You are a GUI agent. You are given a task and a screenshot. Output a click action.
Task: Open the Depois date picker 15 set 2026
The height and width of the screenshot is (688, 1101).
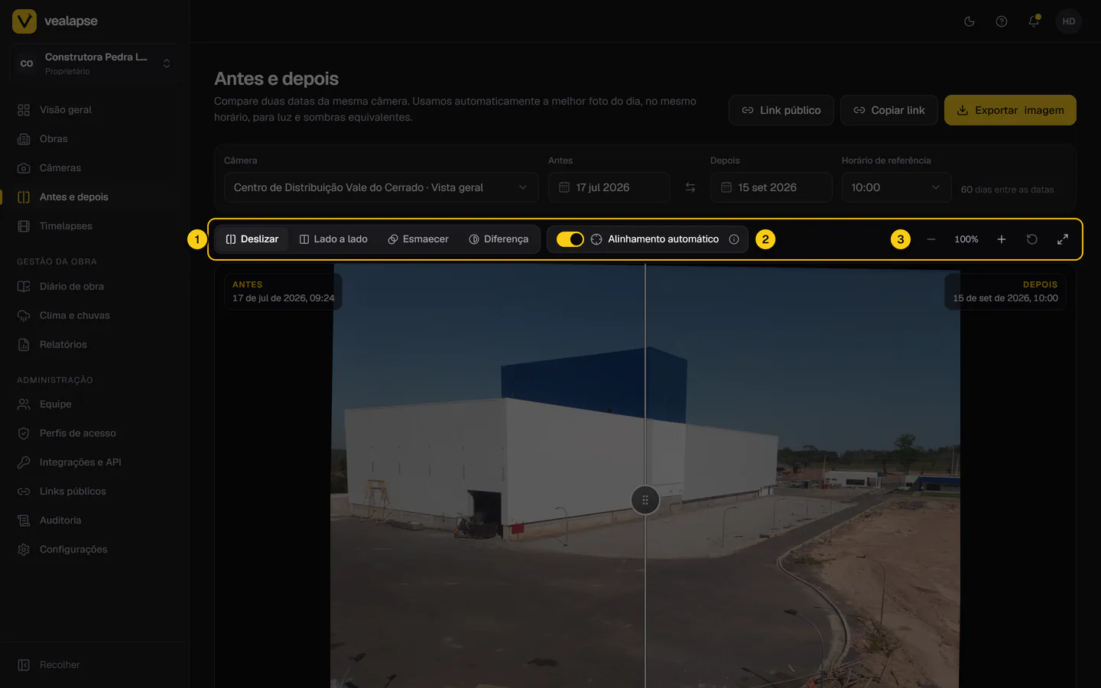tap(771, 187)
